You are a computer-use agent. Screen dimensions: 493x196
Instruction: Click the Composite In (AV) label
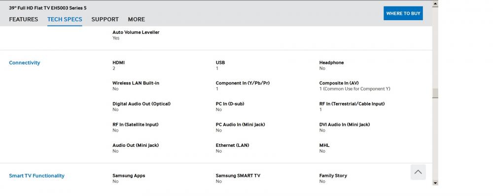[339, 84]
